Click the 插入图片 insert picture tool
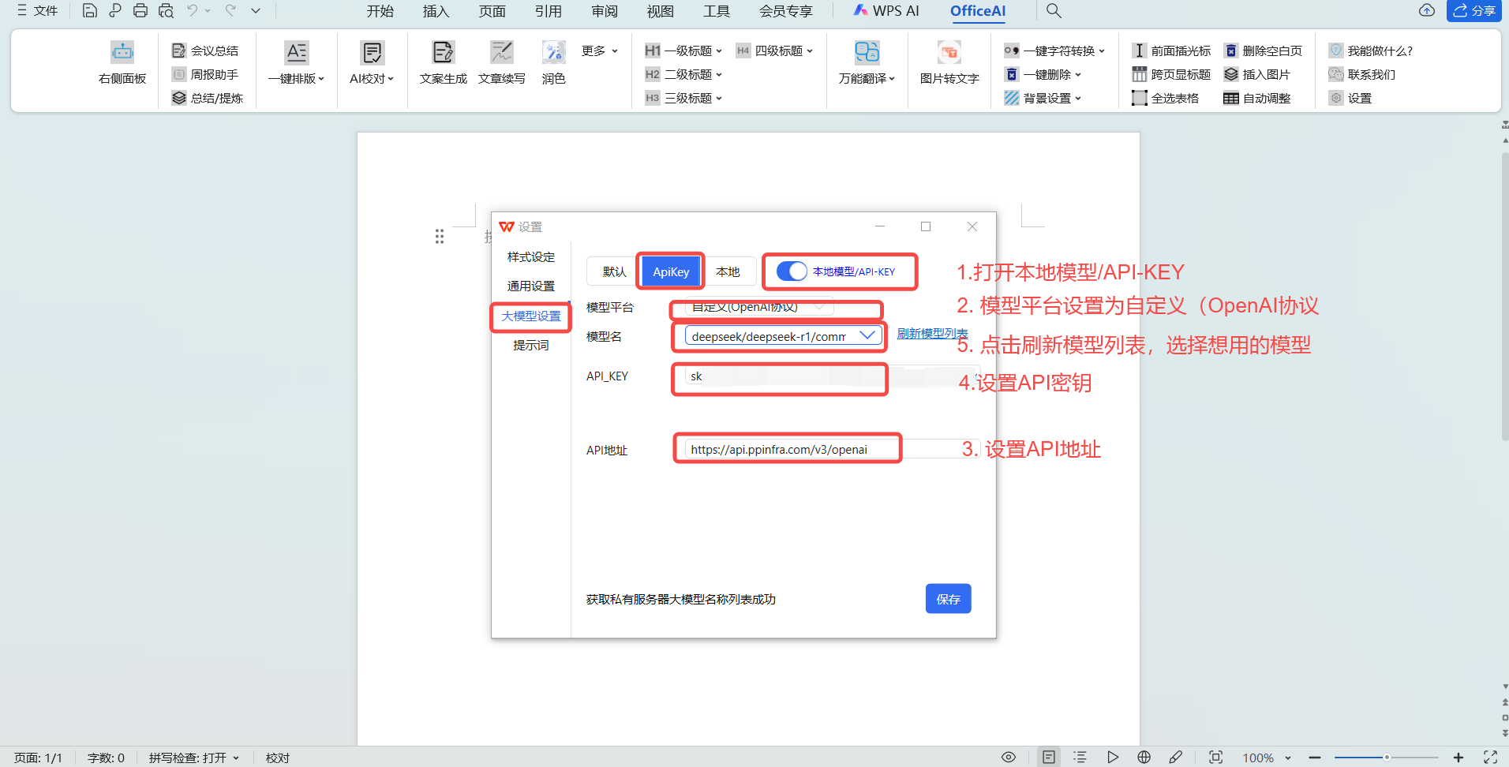Viewport: 1509px width, 767px height. tap(1257, 74)
